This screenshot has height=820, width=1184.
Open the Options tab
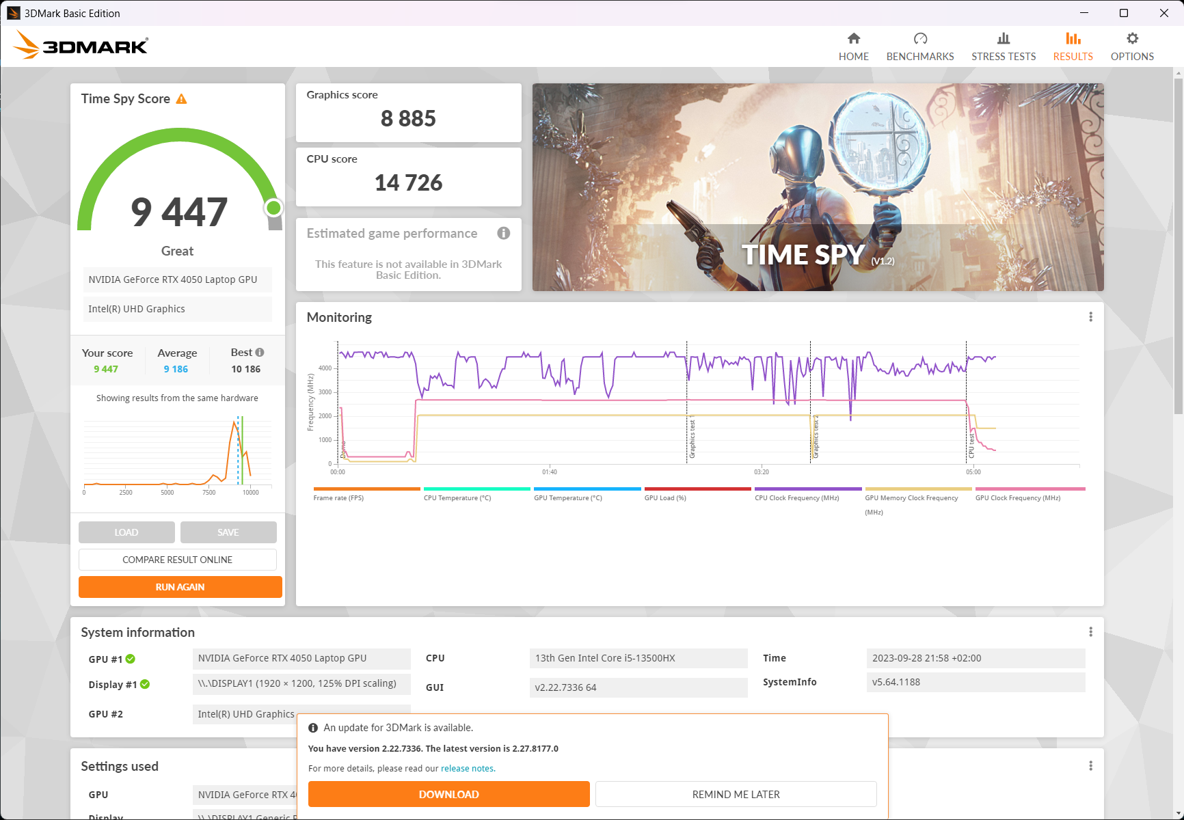coord(1132,46)
